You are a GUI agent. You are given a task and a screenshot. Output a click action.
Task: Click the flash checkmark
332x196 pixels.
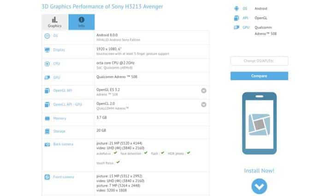pos(162,153)
